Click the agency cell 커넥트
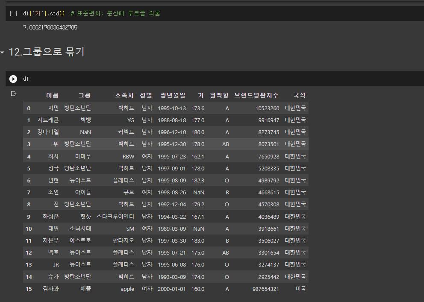Image resolution: width=424 pixels, height=302 pixels. coord(126,132)
